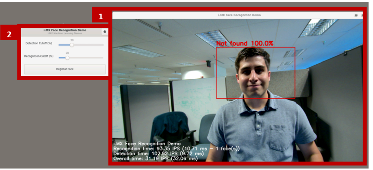
Task: Click the Overall time statistics line
Action: (155, 158)
